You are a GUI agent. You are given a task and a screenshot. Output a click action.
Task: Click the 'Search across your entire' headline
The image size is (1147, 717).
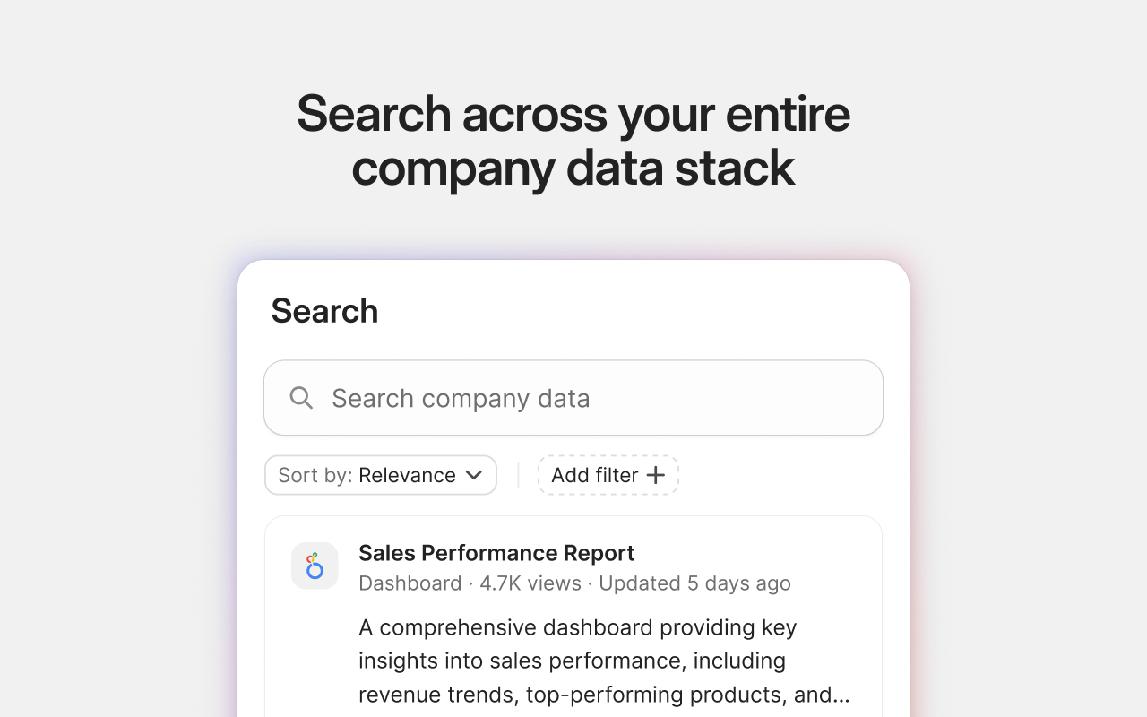click(x=573, y=114)
